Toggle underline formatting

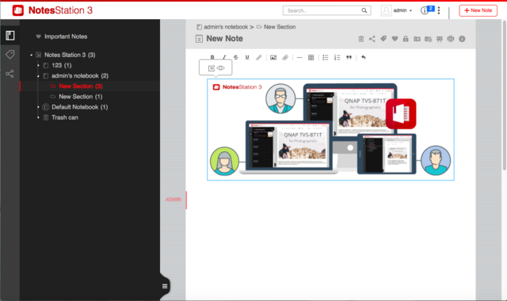coord(247,57)
